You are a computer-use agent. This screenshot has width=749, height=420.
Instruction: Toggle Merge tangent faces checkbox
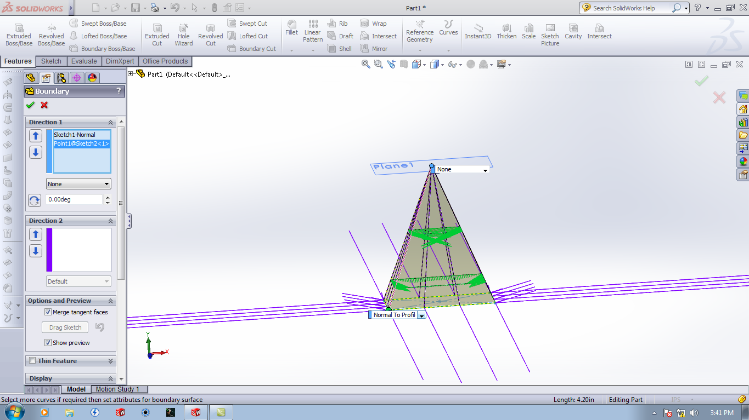coord(48,312)
